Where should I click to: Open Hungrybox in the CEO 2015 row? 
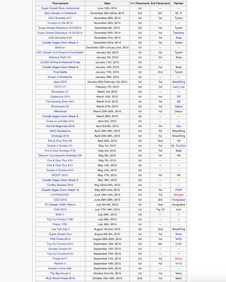click(179, 200)
